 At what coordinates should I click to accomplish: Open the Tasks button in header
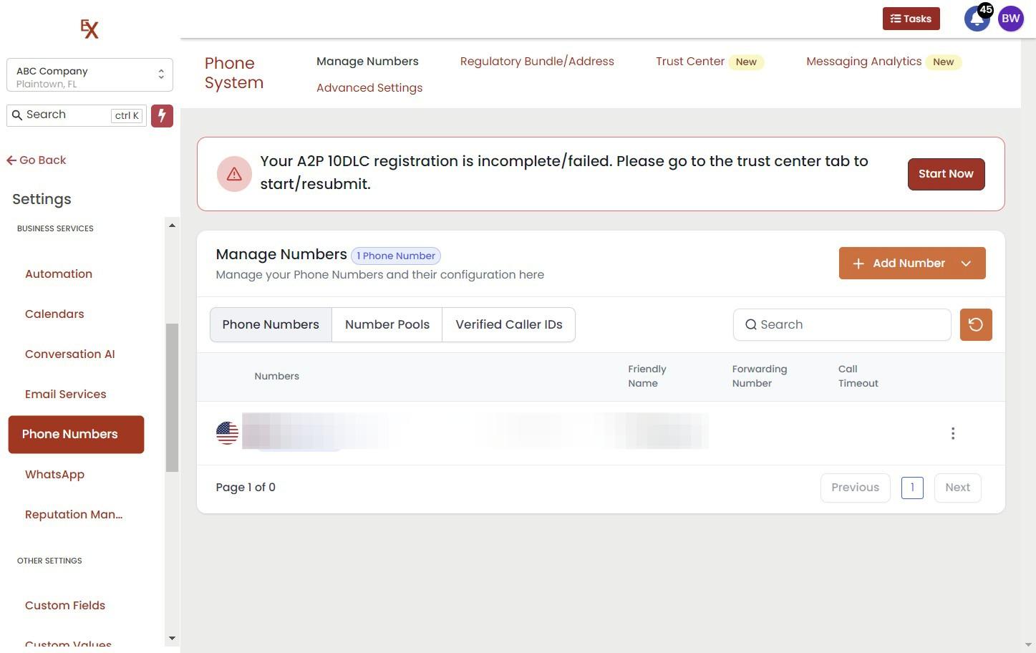[x=910, y=19]
